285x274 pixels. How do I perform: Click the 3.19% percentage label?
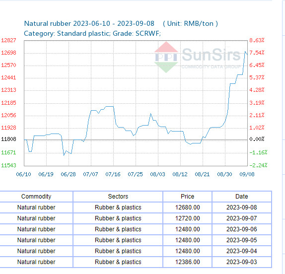pos(257,103)
